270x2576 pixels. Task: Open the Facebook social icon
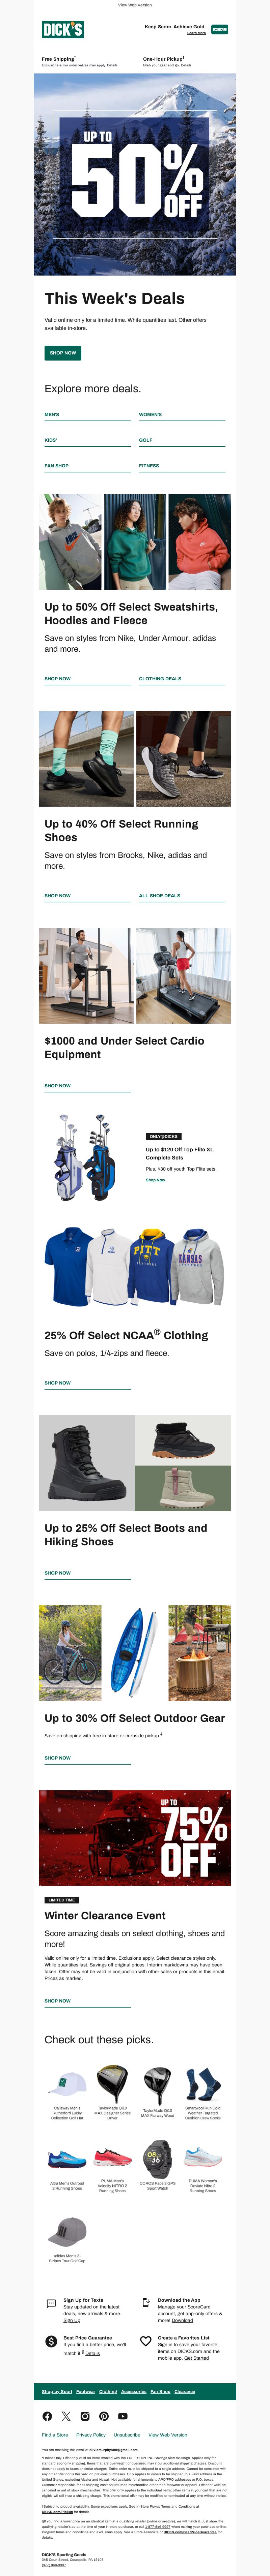click(x=47, y=2416)
